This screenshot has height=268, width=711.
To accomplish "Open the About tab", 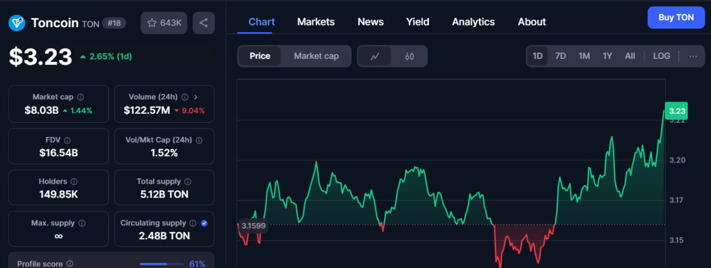I will (x=532, y=22).
